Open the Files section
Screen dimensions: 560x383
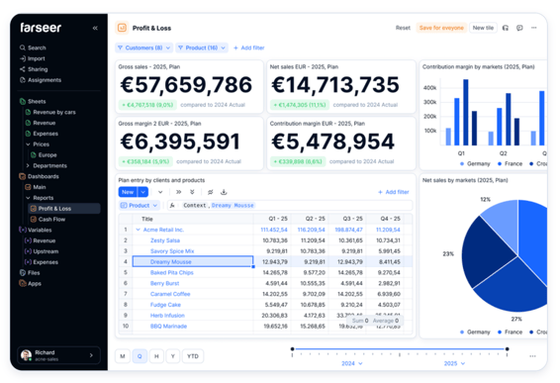click(x=30, y=272)
